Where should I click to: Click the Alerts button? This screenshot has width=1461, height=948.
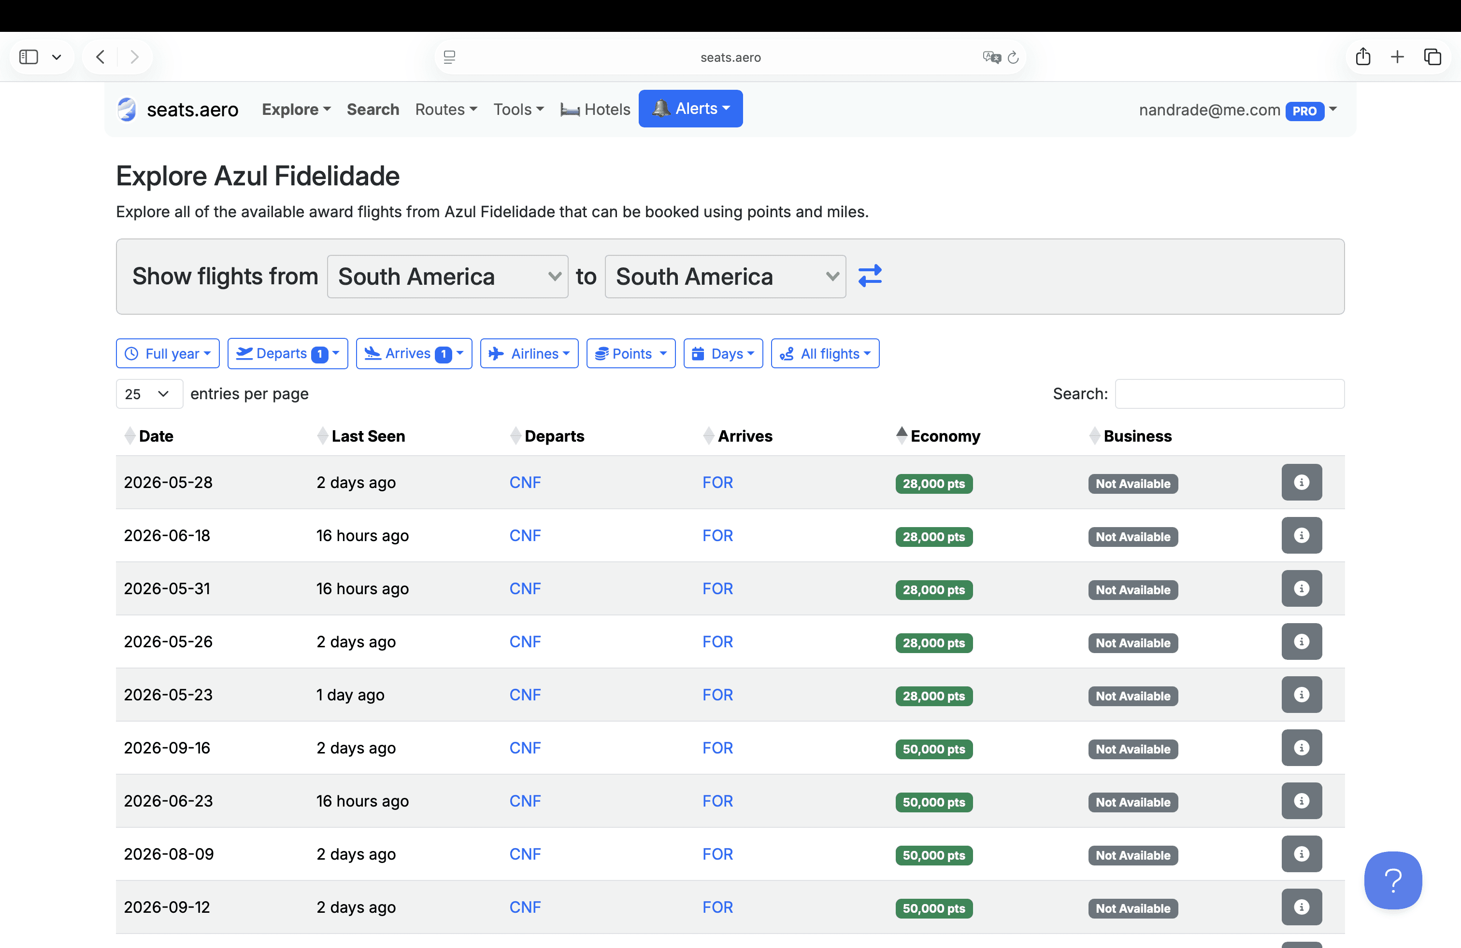(690, 109)
